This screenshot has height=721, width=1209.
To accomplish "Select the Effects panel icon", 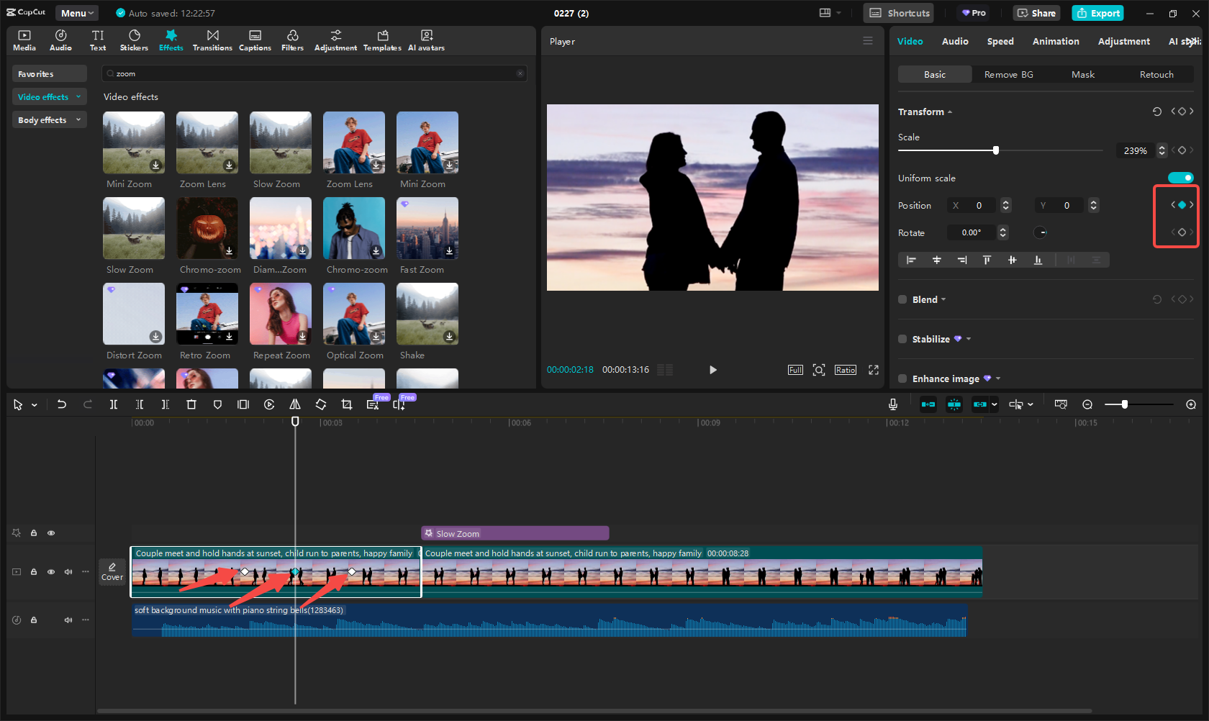I will [x=171, y=40].
